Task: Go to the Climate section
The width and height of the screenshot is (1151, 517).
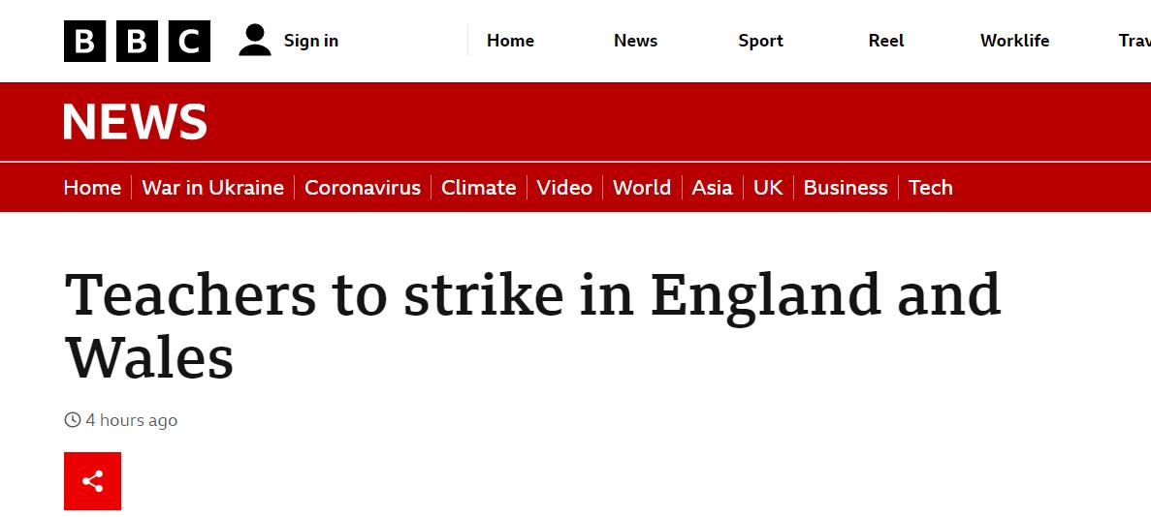Action: point(478,188)
